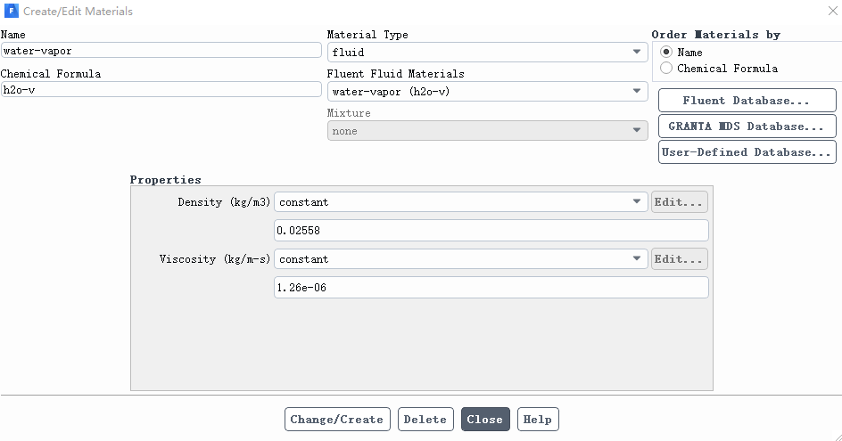Click the density value field 0.02558
The height and width of the screenshot is (441, 842).
491,230
